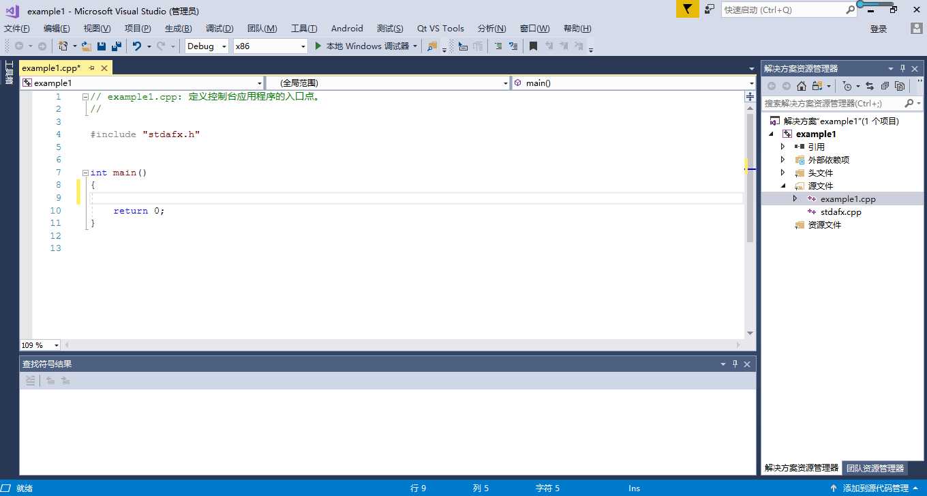Click the Solution Explorer back arrow icon
The height and width of the screenshot is (496, 927).
point(772,86)
